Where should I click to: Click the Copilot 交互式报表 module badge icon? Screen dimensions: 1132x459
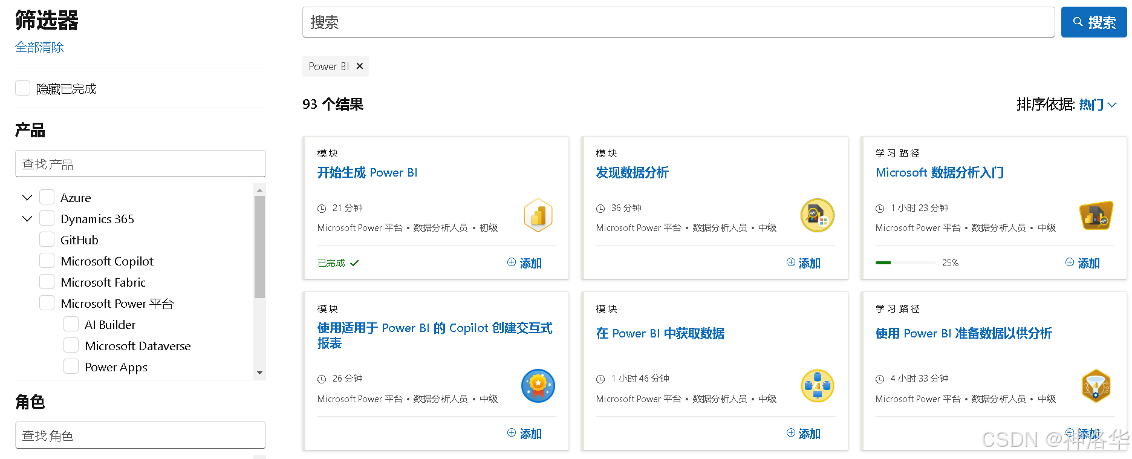(538, 386)
